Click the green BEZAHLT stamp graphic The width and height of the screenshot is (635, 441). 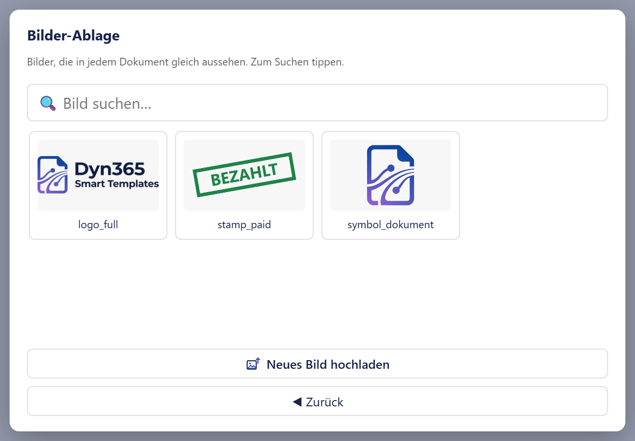pos(244,175)
